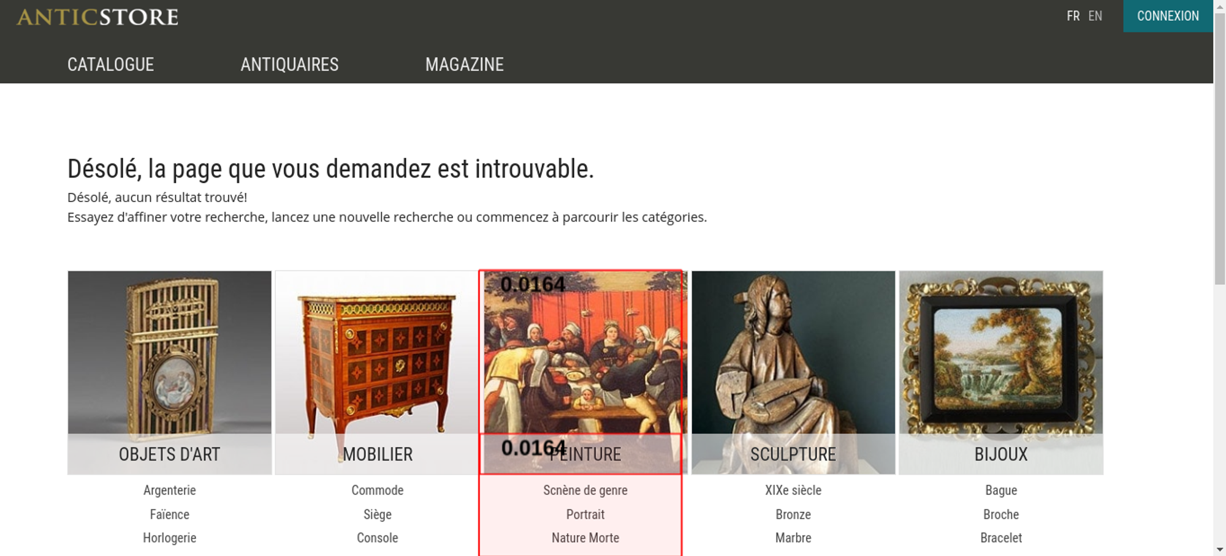Open the Siège subcategory link

point(378,514)
